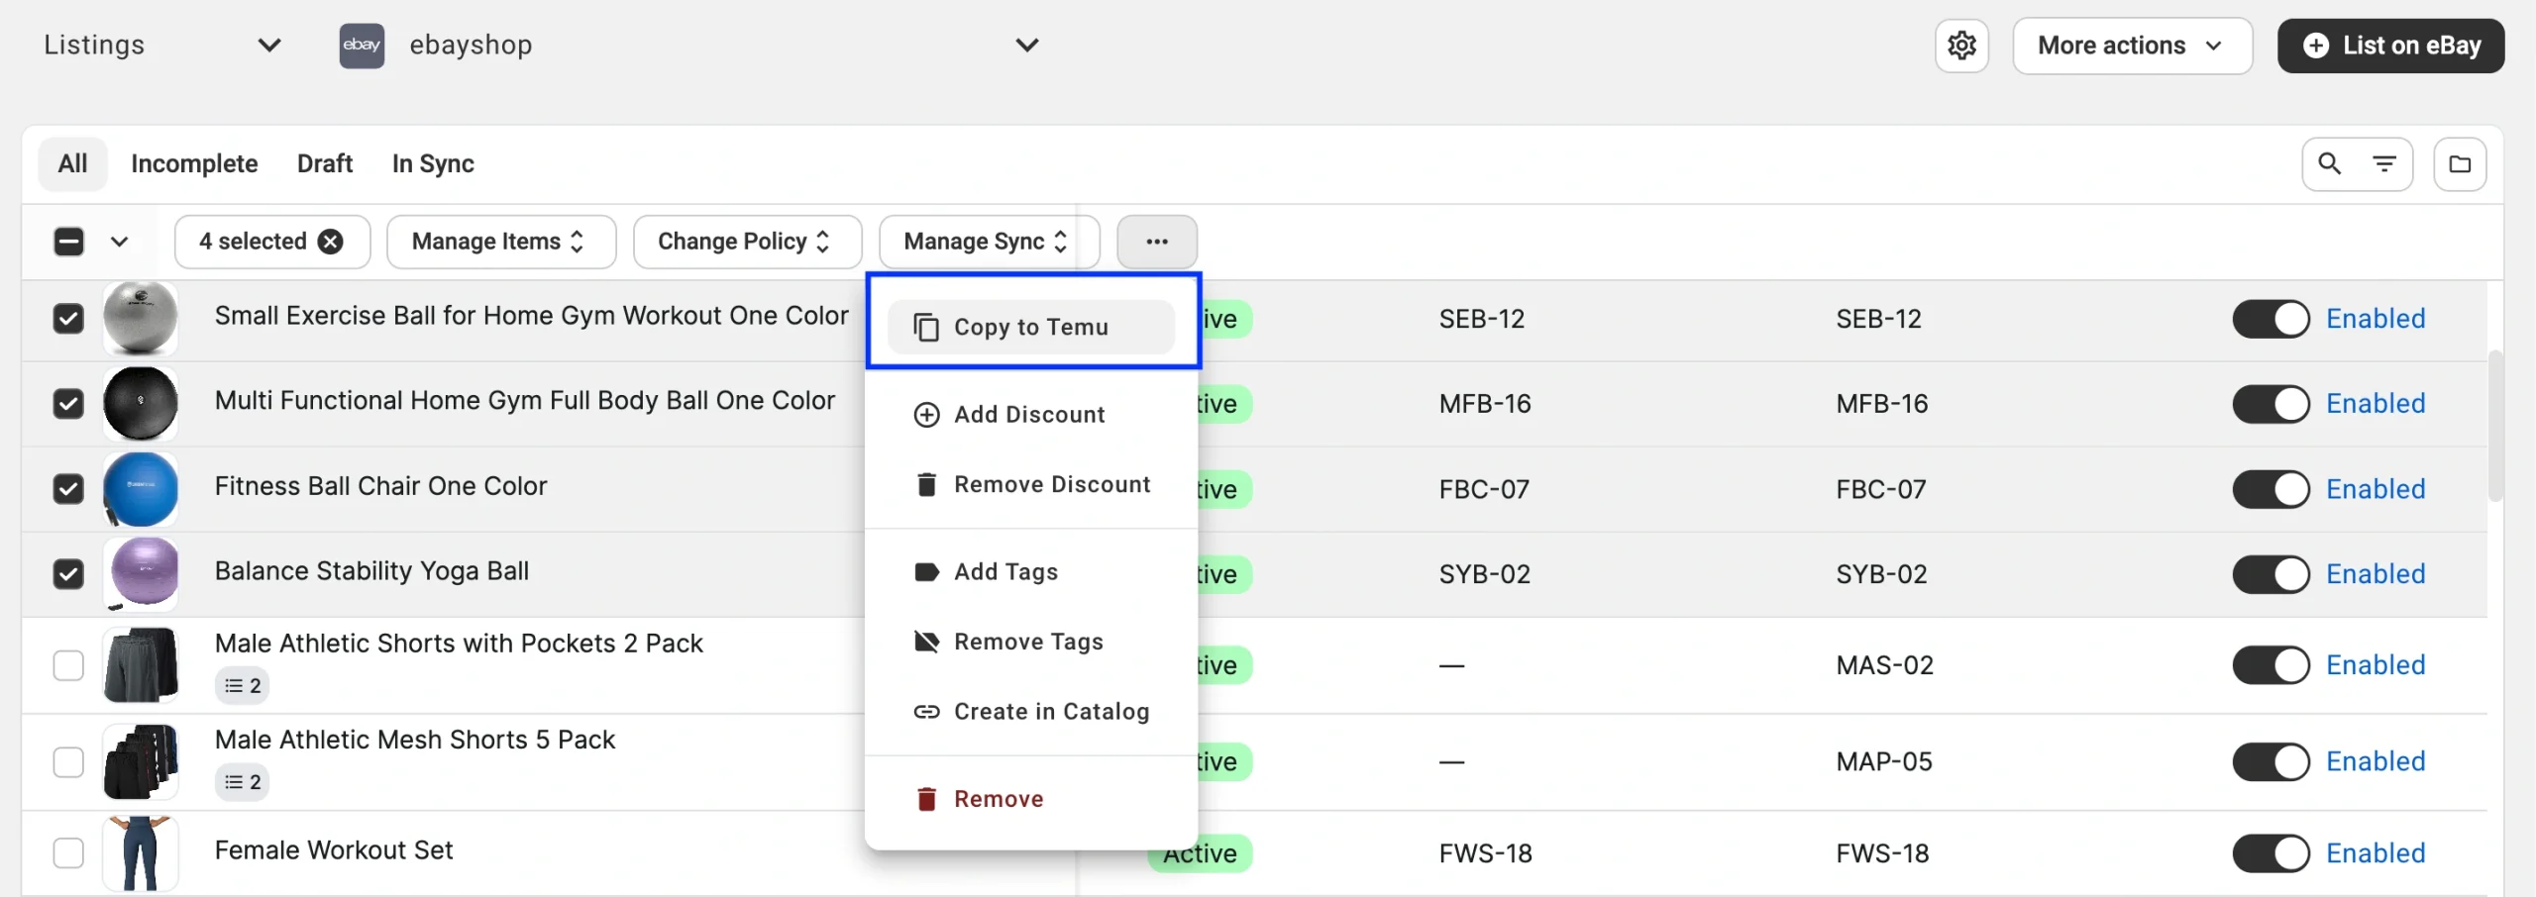Click Enabled link for FWS-18 row
This screenshot has height=897, width=2536.
pos(2376,852)
